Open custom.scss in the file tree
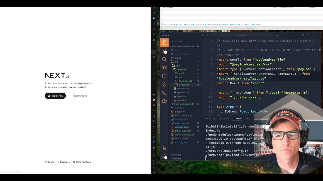 point(185,81)
